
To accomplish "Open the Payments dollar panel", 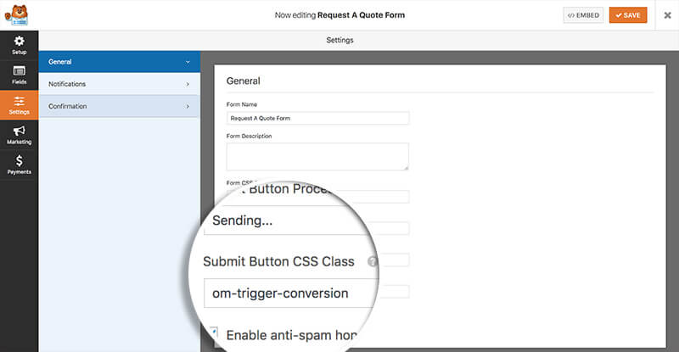I will click(x=19, y=165).
